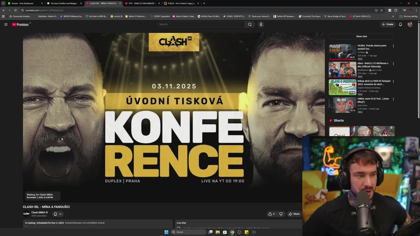Select the CLASH IRL - MÍNA A FANOUŠCI tab

click(x=103, y=3)
